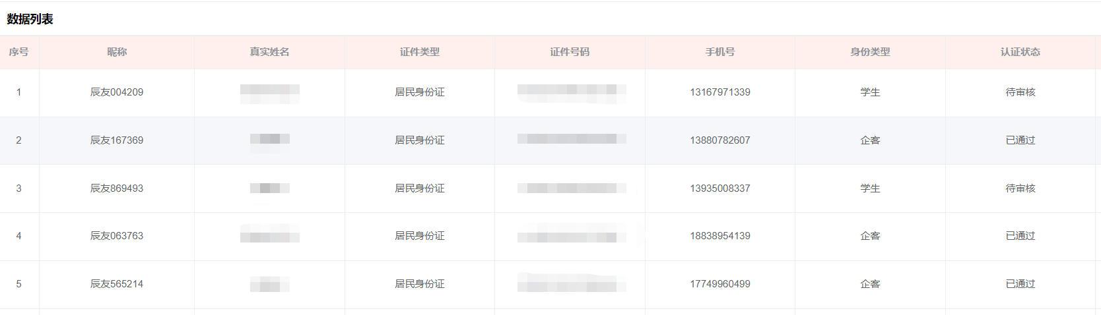Click the 认证状态 column header

coord(1020,52)
